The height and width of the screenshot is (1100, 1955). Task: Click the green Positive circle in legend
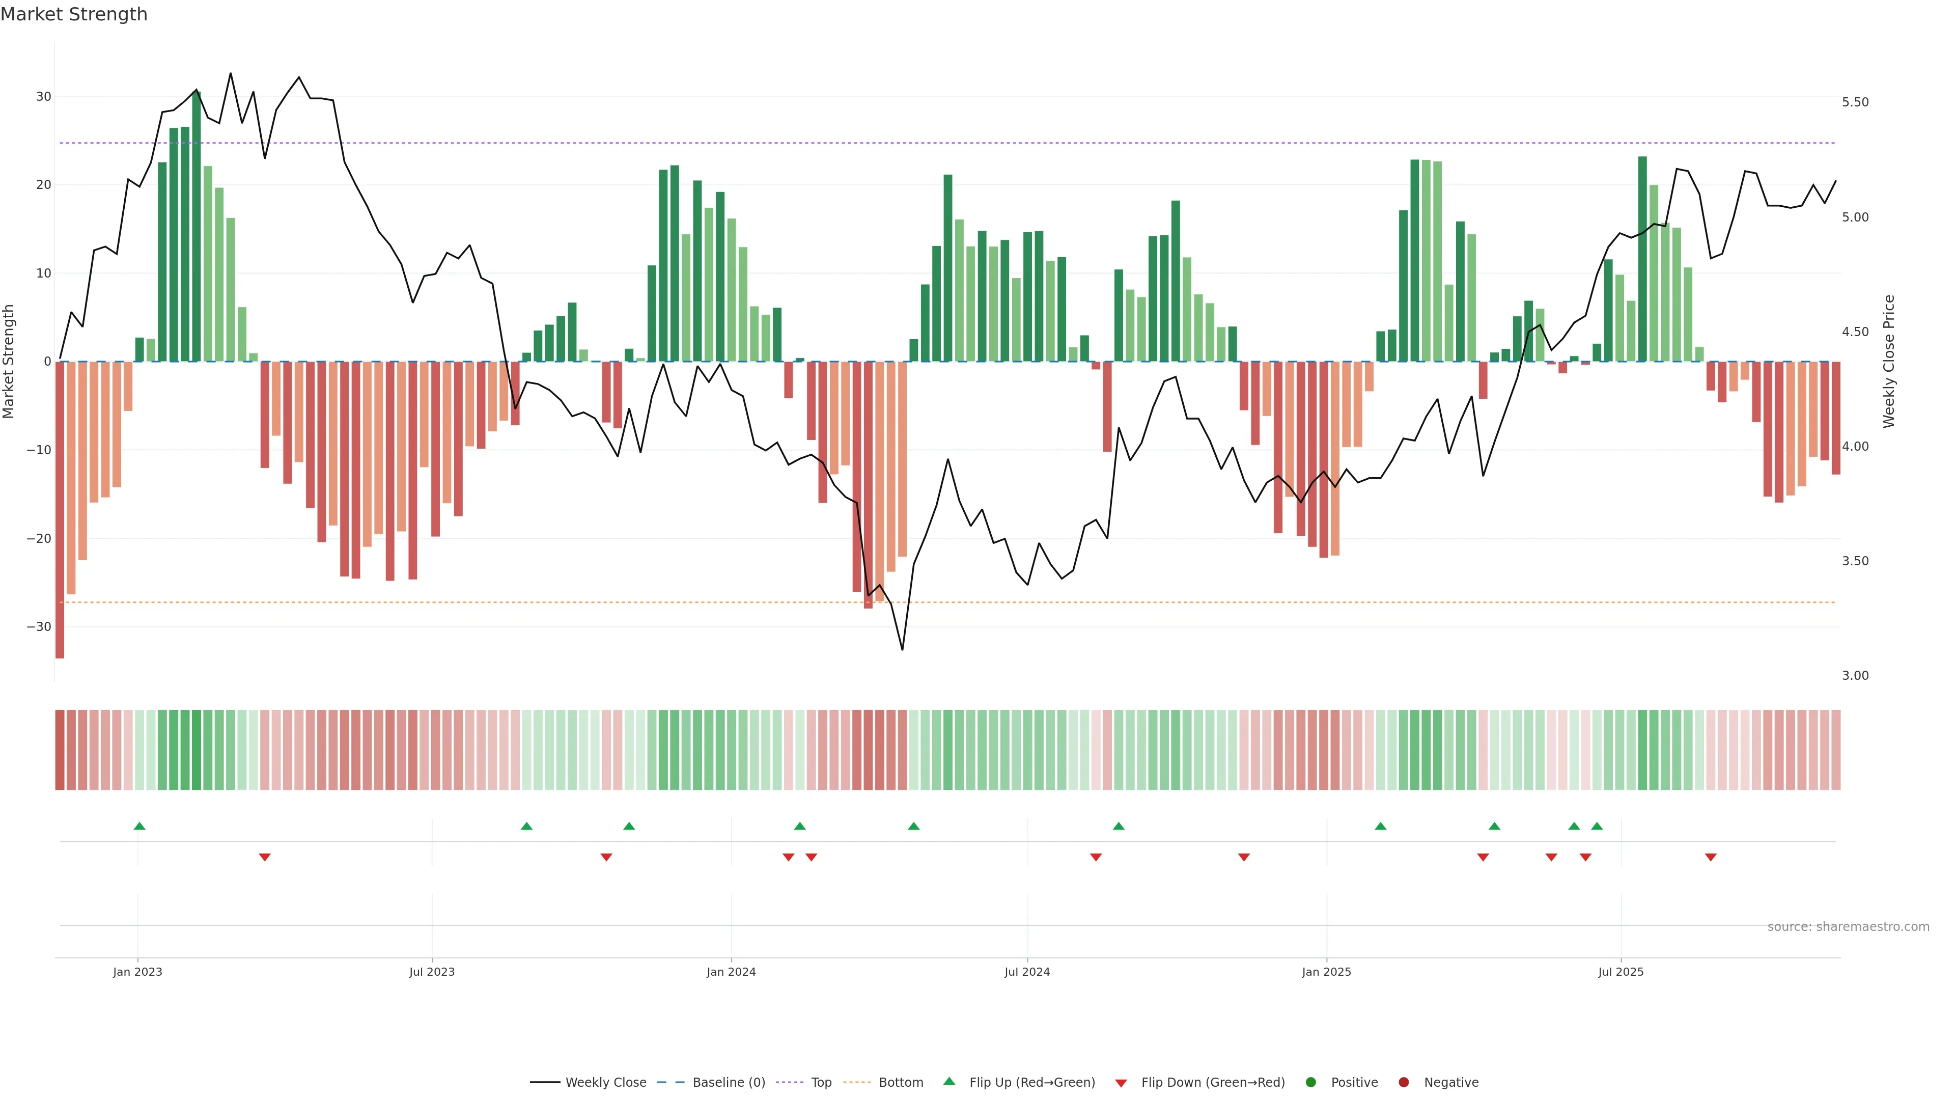tap(1310, 1083)
